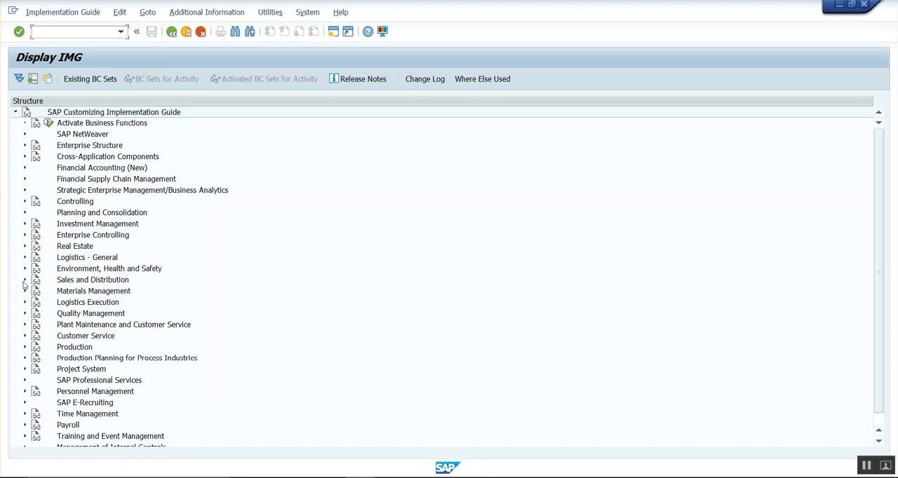
Task: Click the Activated BC Sets for Activity button
Action: click(264, 78)
